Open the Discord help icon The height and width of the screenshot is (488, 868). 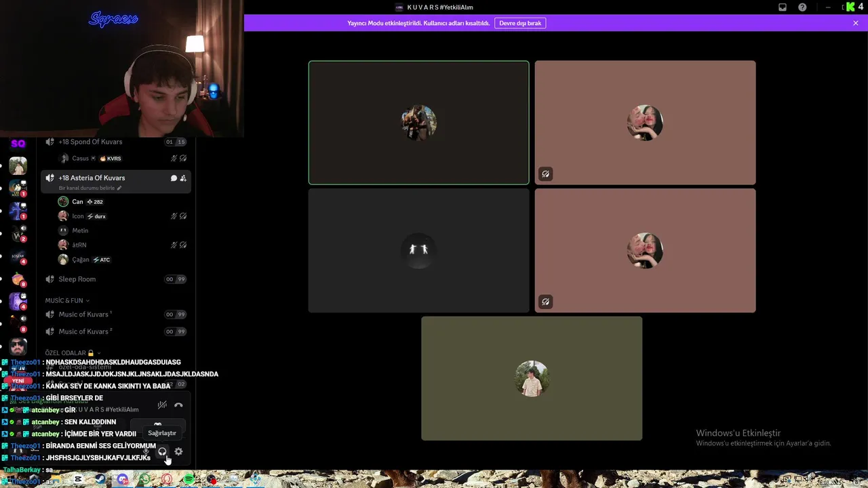click(x=803, y=7)
